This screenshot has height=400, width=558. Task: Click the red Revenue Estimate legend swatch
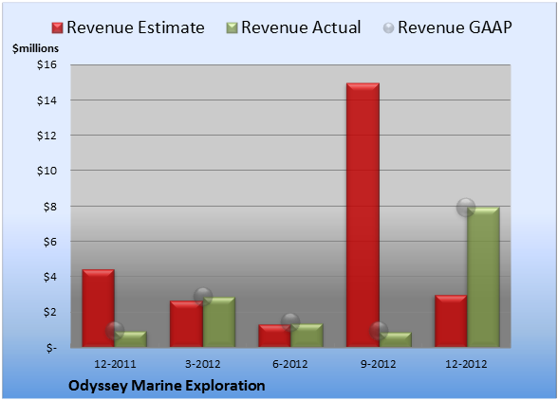pos(57,28)
